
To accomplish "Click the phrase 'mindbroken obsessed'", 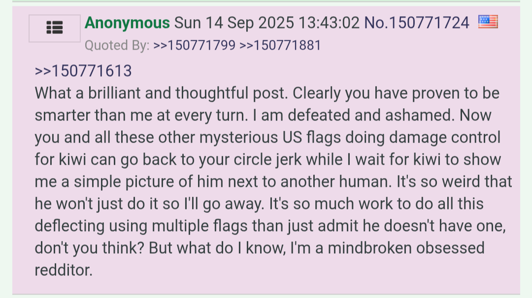I will [406, 248].
